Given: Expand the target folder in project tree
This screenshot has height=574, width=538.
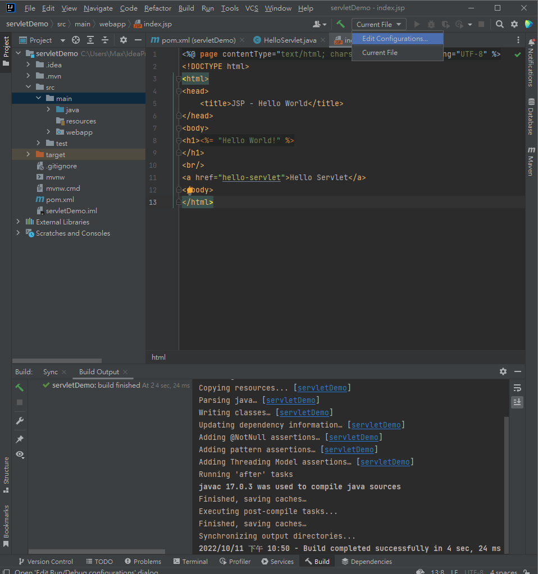Looking at the screenshot, I should [28, 154].
